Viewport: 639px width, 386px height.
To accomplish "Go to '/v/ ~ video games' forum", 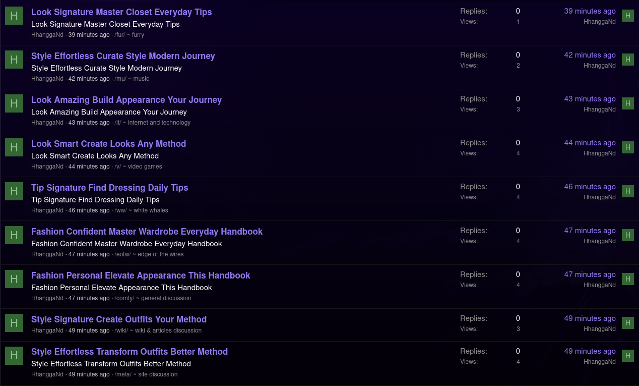I will [139, 167].
